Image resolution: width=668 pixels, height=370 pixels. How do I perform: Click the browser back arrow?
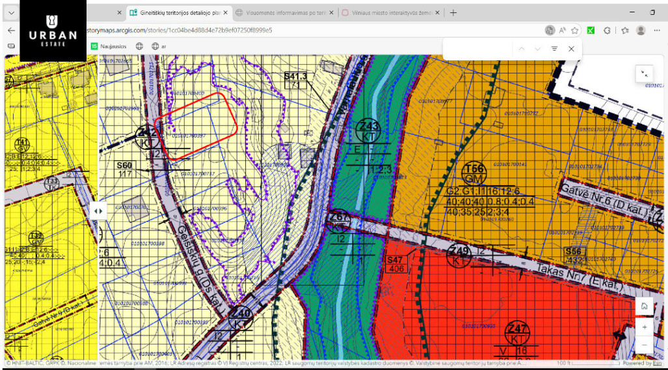[11, 31]
